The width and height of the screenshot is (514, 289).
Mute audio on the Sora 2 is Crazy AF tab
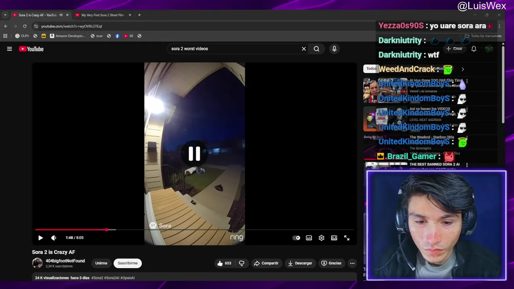pos(61,15)
